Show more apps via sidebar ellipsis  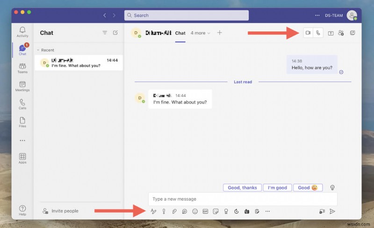click(22, 140)
